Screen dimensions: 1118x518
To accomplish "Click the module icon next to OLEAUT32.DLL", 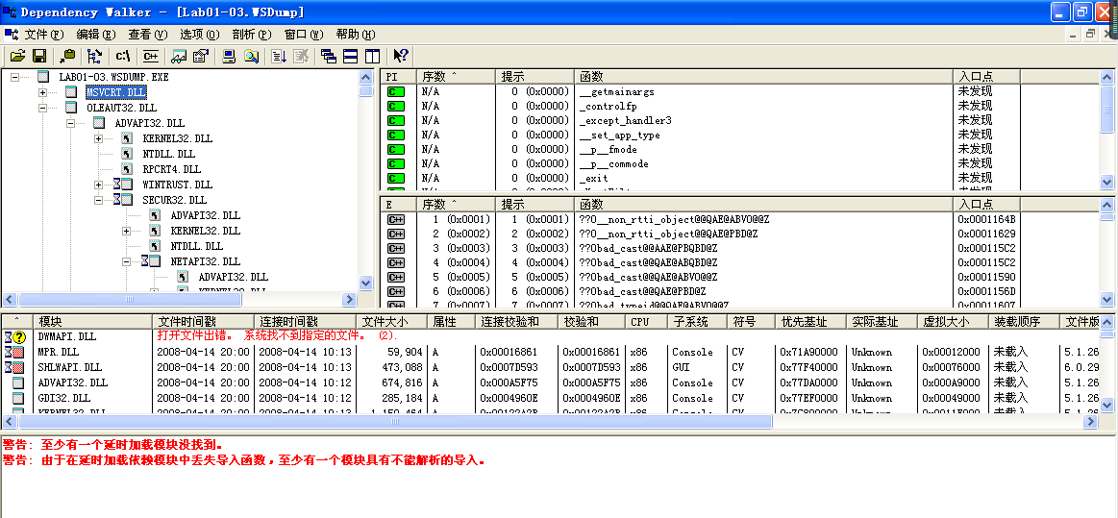I will 70,108.
